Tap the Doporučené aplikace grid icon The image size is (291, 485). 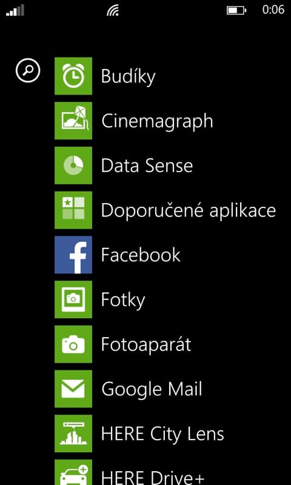[73, 210]
